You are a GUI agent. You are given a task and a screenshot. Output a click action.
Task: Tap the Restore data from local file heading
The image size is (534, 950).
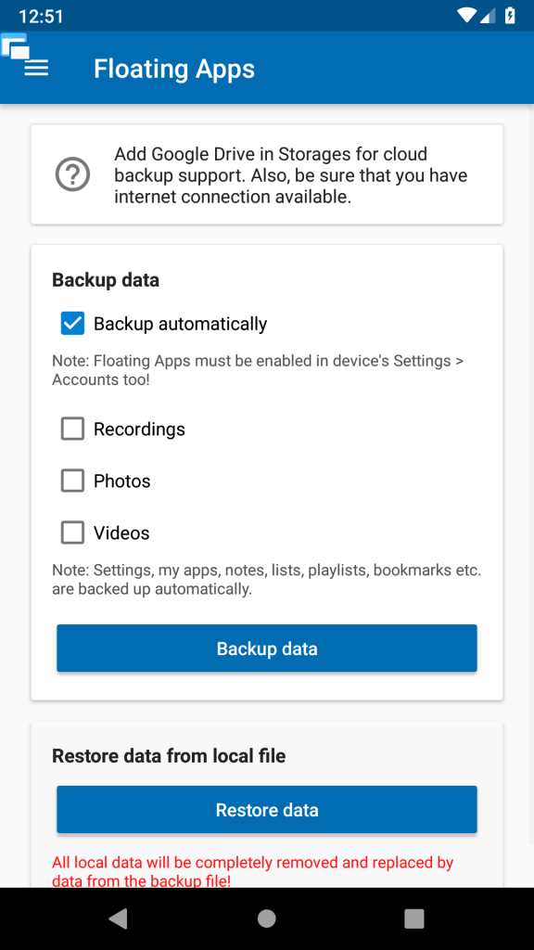(169, 755)
